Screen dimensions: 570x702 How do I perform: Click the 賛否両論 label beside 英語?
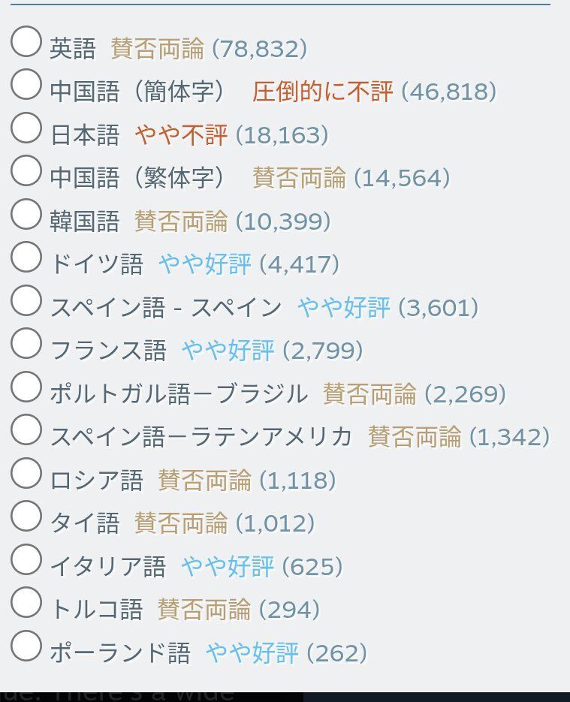(157, 50)
